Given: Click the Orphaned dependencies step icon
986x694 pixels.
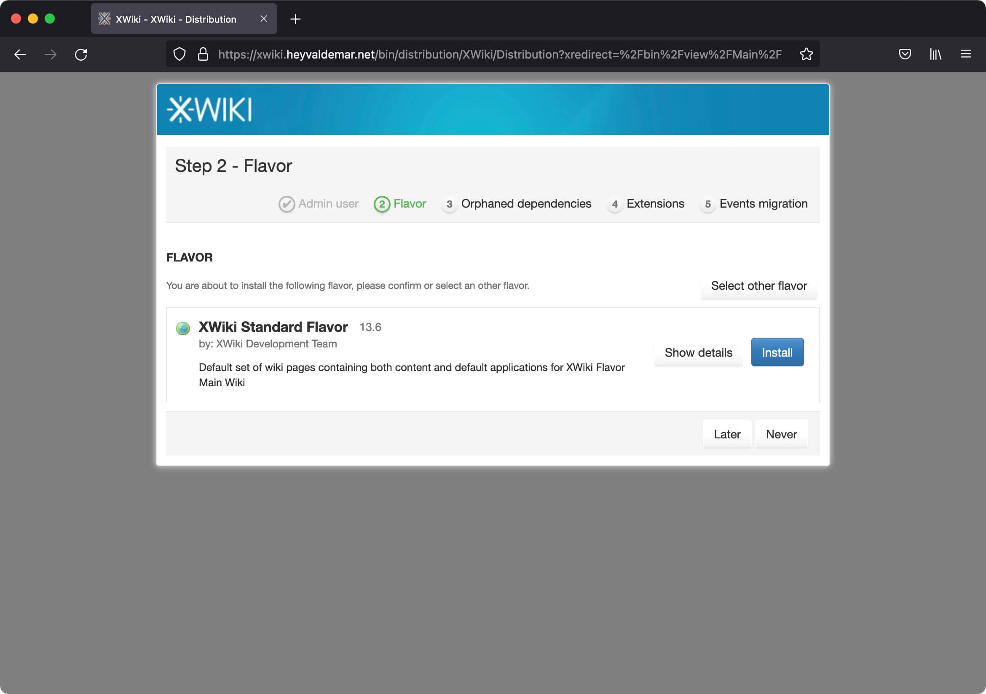Looking at the screenshot, I should [448, 203].
